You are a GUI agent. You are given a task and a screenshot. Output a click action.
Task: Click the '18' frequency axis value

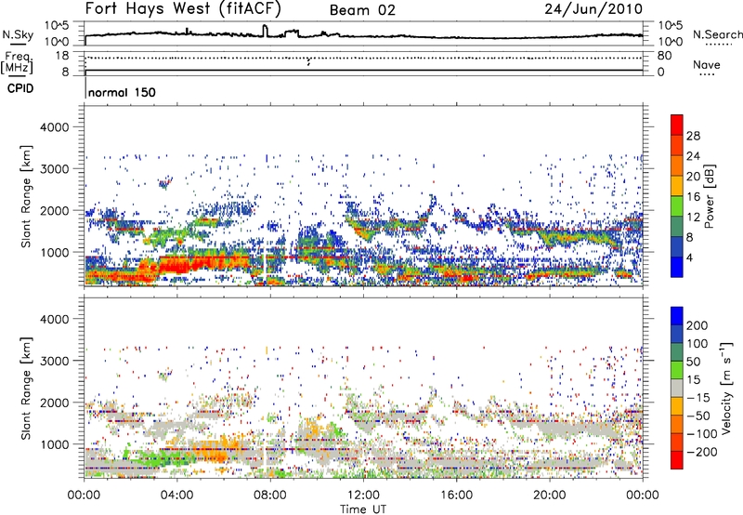[x=62, y=56]
